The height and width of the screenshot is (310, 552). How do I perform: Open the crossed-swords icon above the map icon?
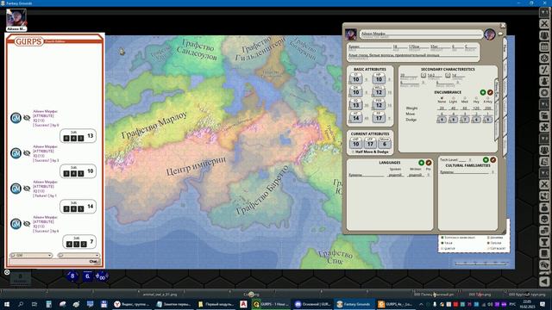point(544,184)
